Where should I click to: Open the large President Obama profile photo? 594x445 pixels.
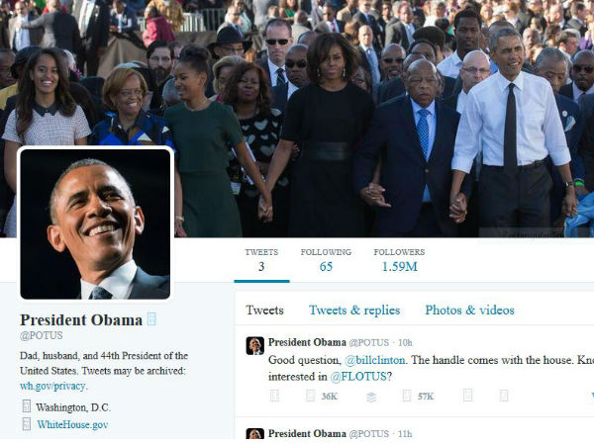[95, 224]
